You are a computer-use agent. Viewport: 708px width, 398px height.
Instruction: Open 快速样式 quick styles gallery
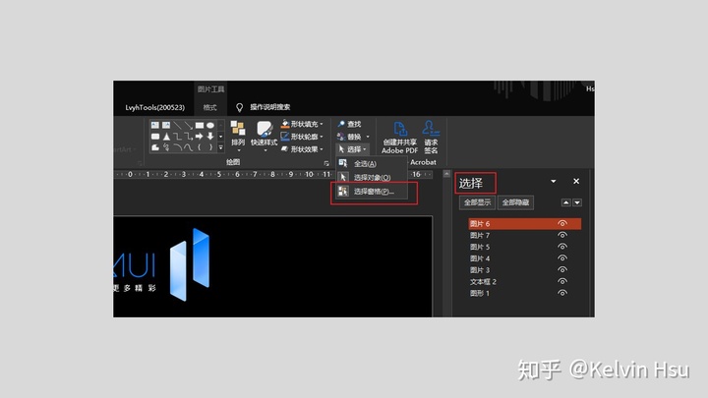click(265, 137)
